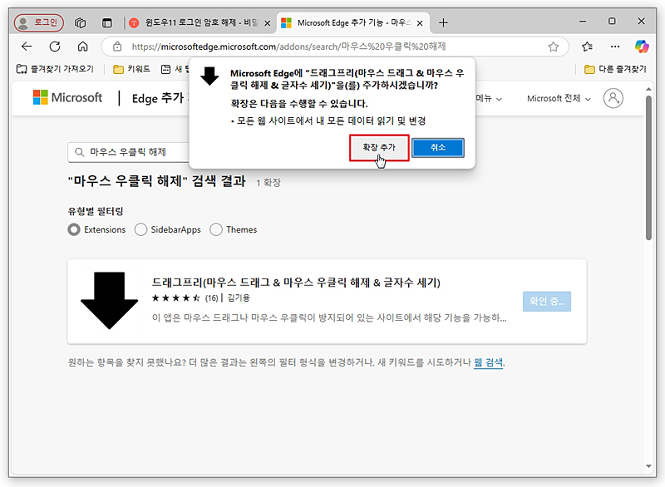Select the Themes radio button
The image size is (665, 487).
216,229
